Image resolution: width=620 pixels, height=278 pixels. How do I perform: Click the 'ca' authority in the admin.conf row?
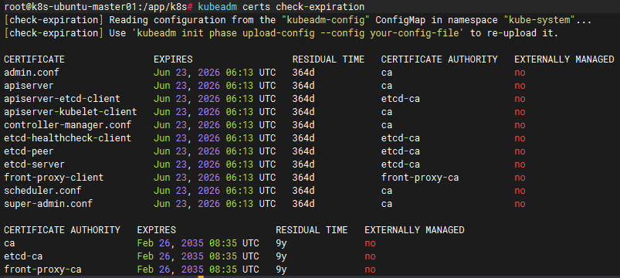[387, 73]
